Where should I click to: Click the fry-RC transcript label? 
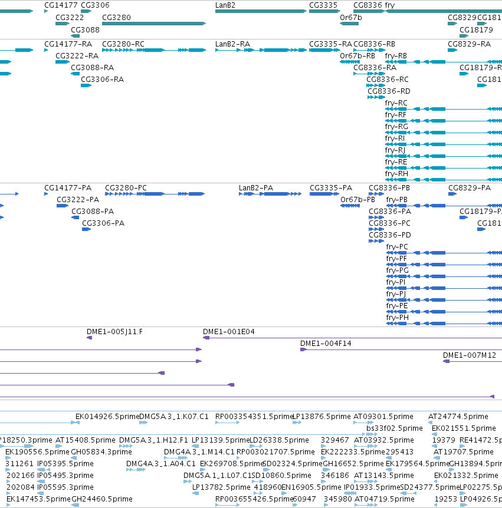[396, 103]
